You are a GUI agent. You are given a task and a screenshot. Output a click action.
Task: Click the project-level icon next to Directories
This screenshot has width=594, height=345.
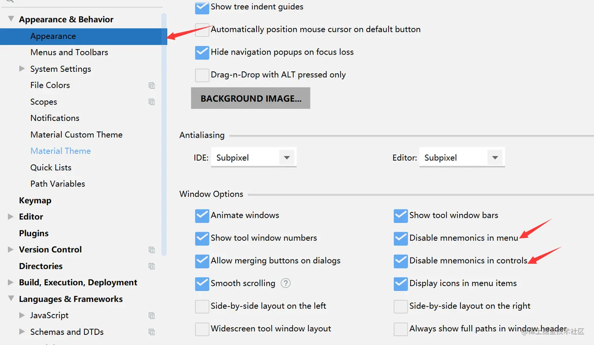click(152, 266)
